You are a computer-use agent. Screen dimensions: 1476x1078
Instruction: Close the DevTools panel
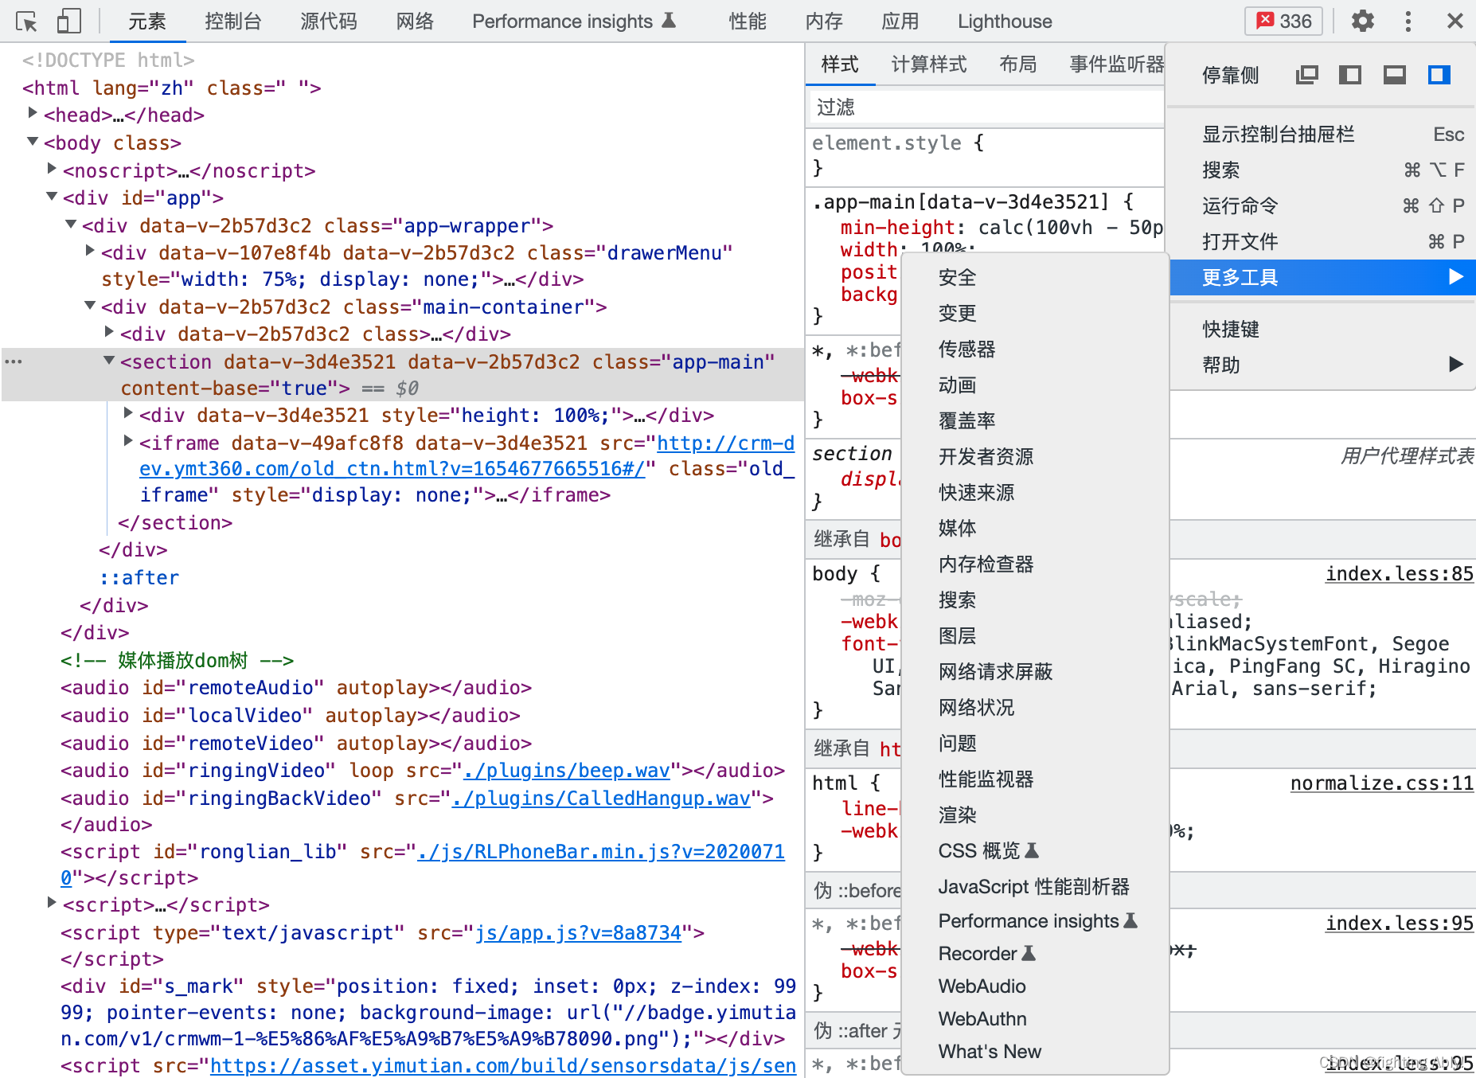click(1455, 21)
